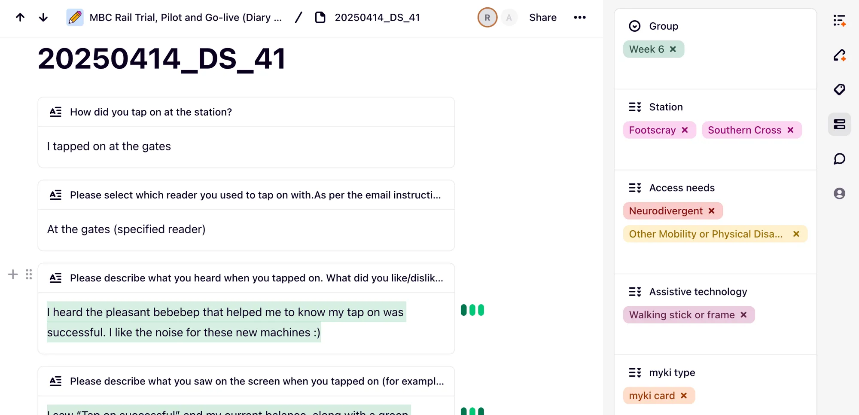Remove the Southern Cross station tag
This screenshot has height=415, width=859.
791,130
